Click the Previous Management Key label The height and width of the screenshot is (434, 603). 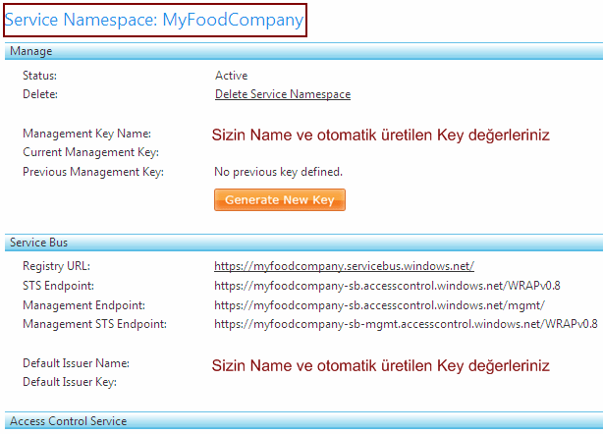pos(92,172)
